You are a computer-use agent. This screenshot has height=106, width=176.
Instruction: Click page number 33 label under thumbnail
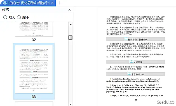[x=34, y=97]
